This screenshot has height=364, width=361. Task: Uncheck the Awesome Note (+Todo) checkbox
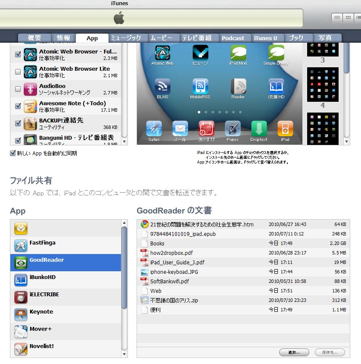[x=18, y=106]
